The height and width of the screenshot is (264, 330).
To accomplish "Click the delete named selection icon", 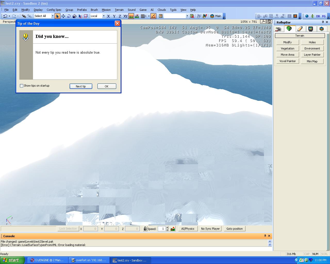I will tap(192, 16).
